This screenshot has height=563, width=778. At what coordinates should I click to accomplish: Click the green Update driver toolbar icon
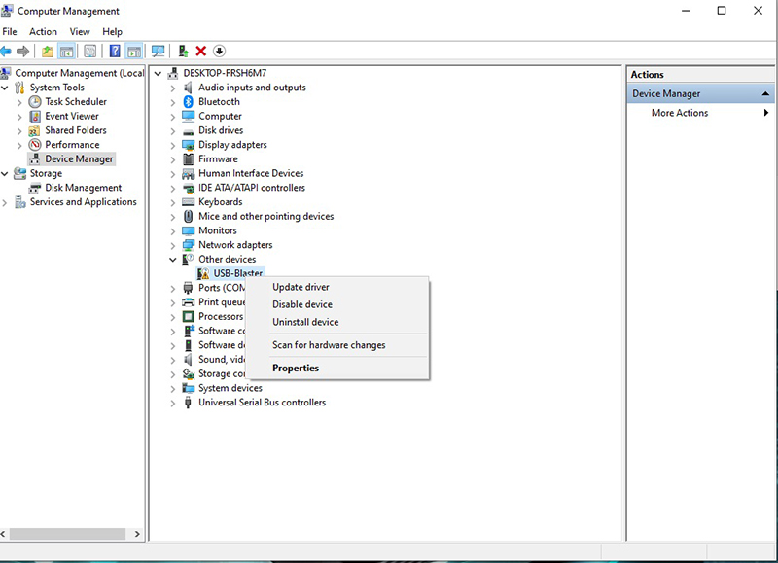pyautogui.click(x=183, y=51)
